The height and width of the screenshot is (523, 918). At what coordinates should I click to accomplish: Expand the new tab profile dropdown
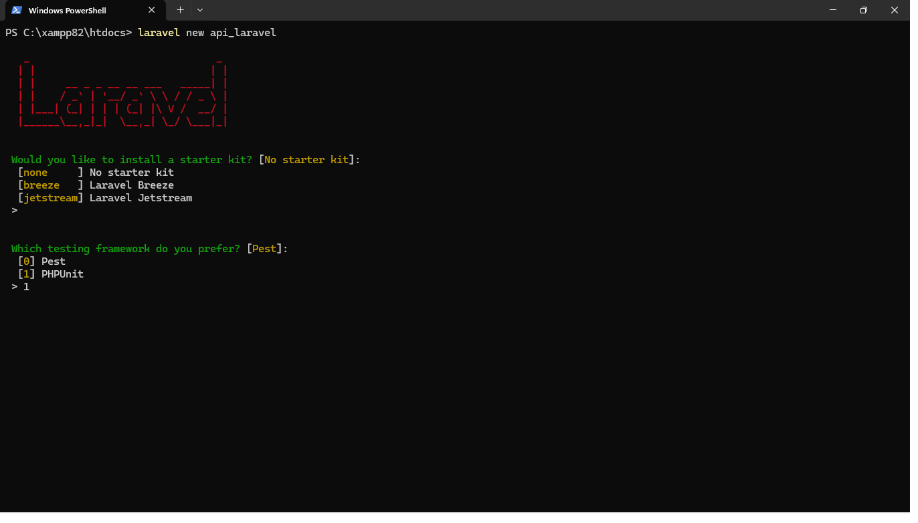coord(200,10)
